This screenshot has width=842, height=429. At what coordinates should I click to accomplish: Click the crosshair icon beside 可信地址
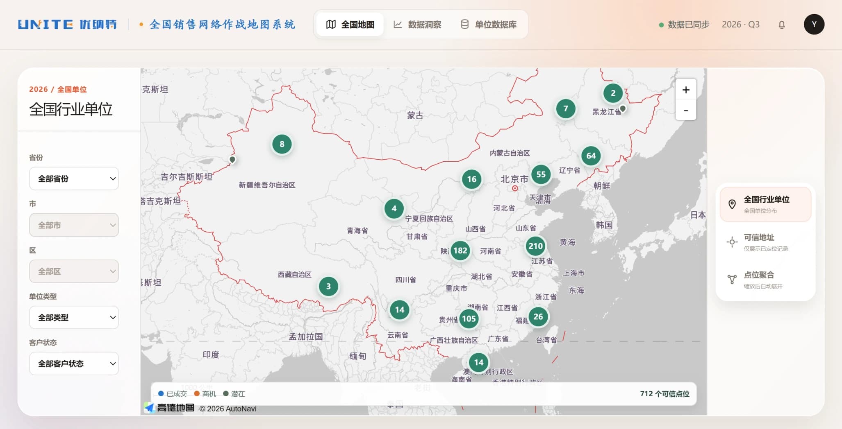732,242
